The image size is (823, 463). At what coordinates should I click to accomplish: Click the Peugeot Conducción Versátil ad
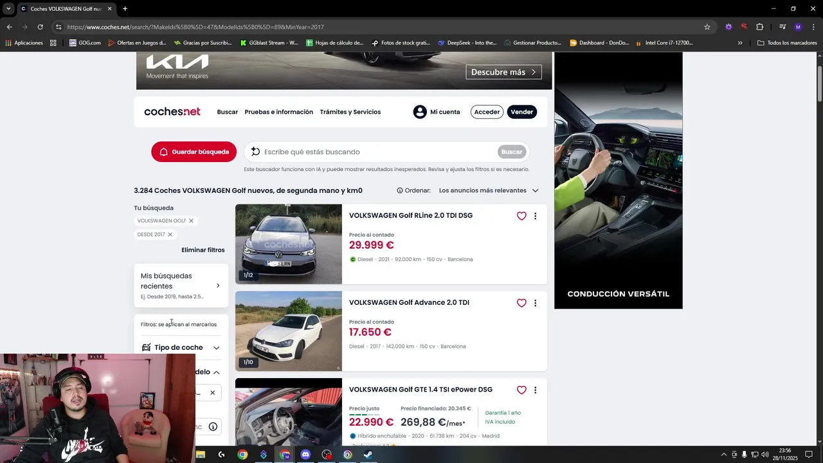click(x=619, y=180)
